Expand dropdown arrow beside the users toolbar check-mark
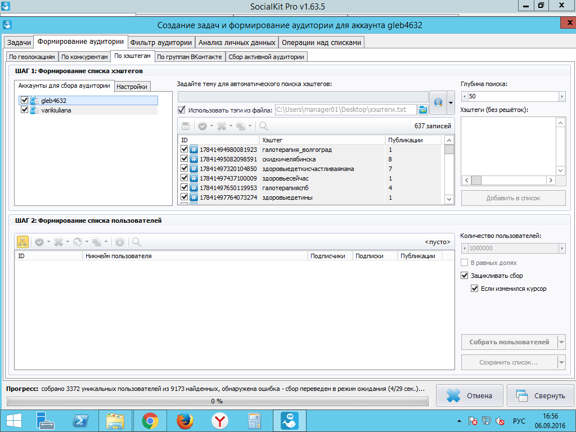This screenshot has width=576, height=432. click(48, 242)
